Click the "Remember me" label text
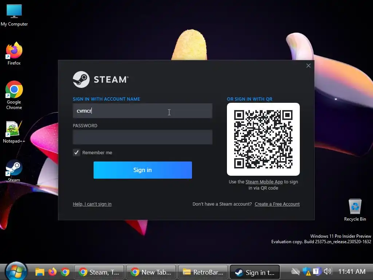The image size is (373, 280). (97, 153)
